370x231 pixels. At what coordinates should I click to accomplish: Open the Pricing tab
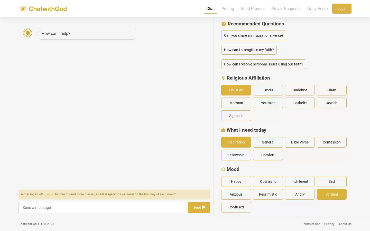pos(228,9)
